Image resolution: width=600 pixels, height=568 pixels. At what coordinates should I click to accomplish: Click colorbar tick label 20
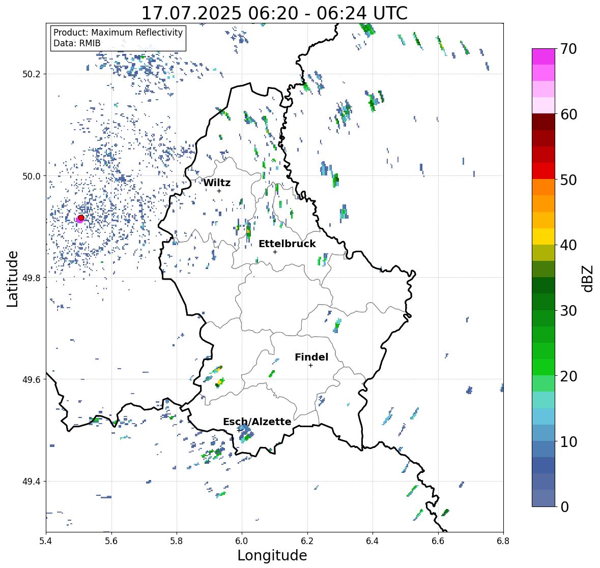pos(568,376)
